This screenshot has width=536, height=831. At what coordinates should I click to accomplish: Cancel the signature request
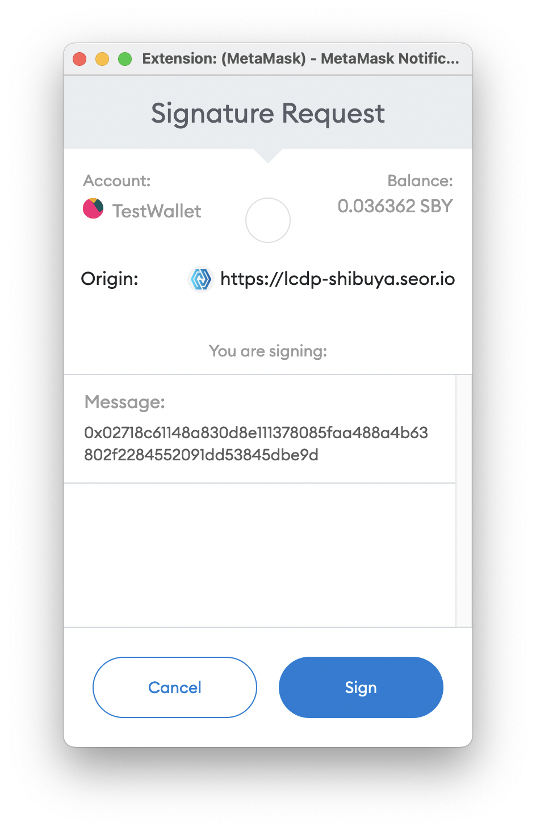(x=175, y=687)
